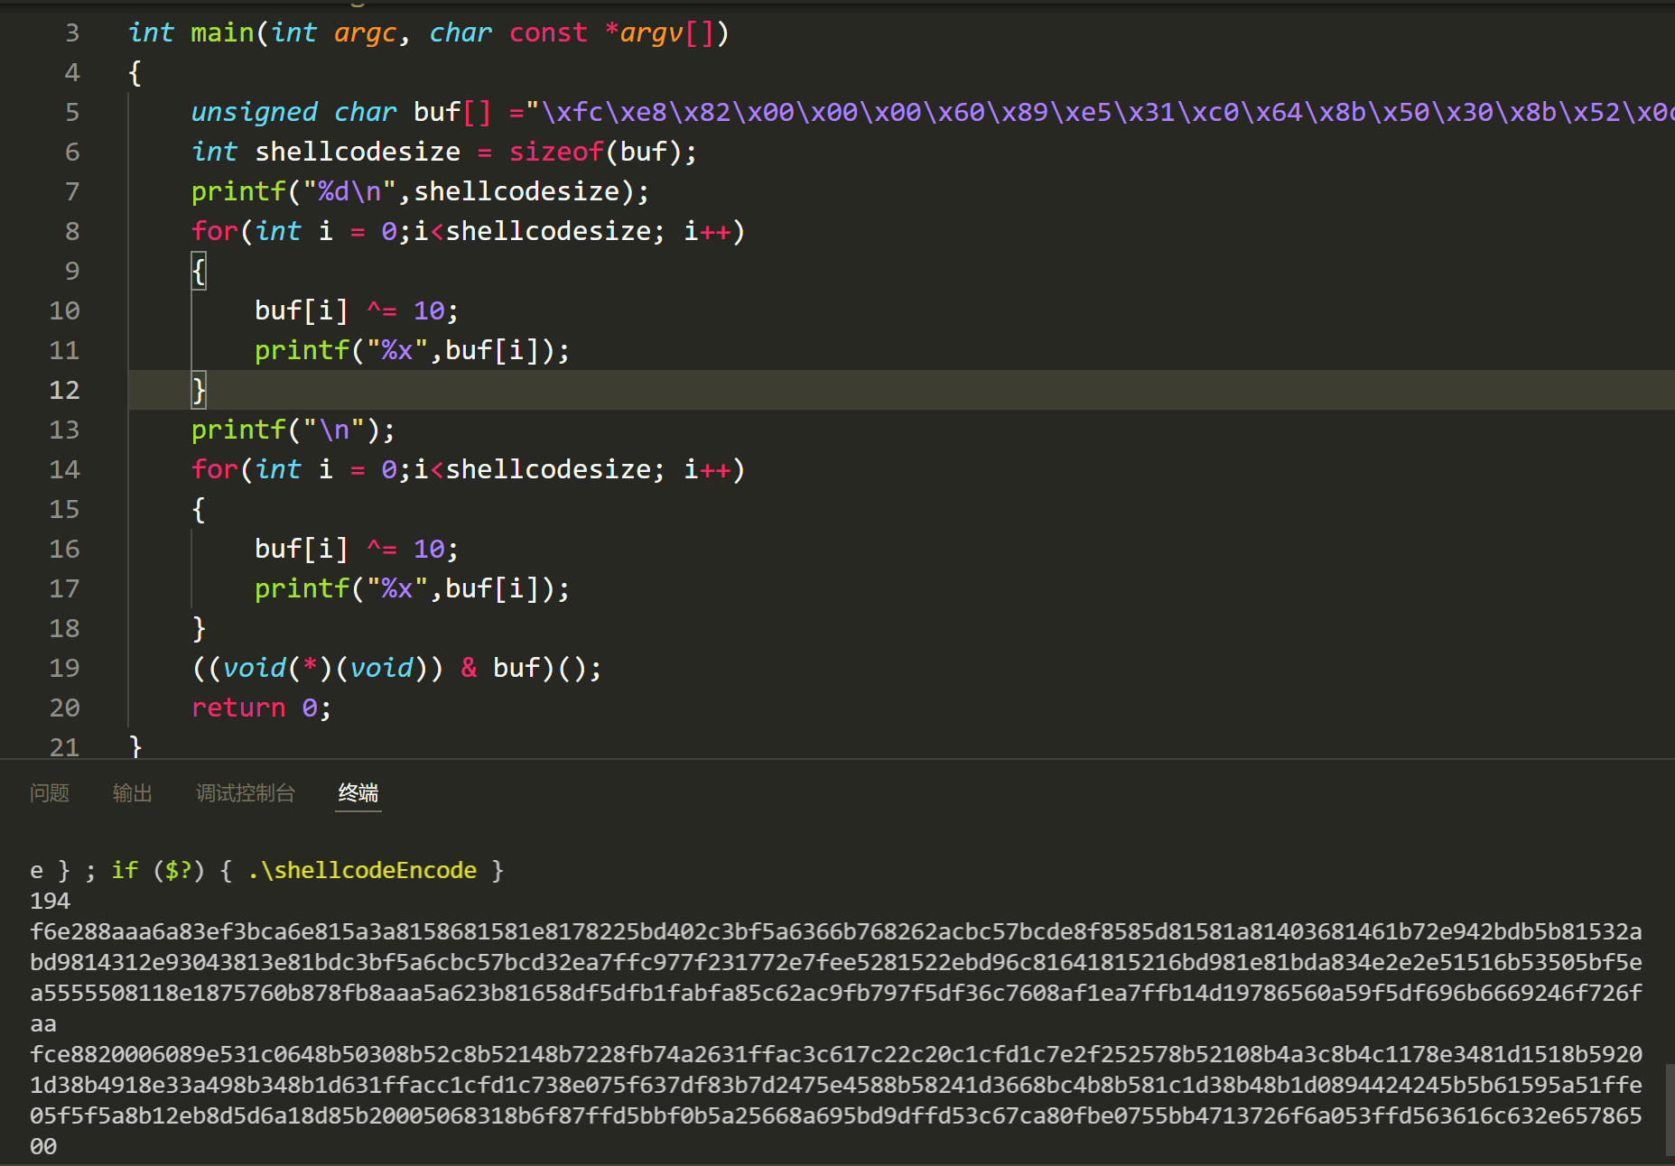
Task: Click the final '00' terminal line
Action: pos(43,1147)
